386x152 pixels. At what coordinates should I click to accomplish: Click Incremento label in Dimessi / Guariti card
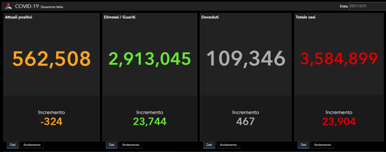click(x=150, y=112)
